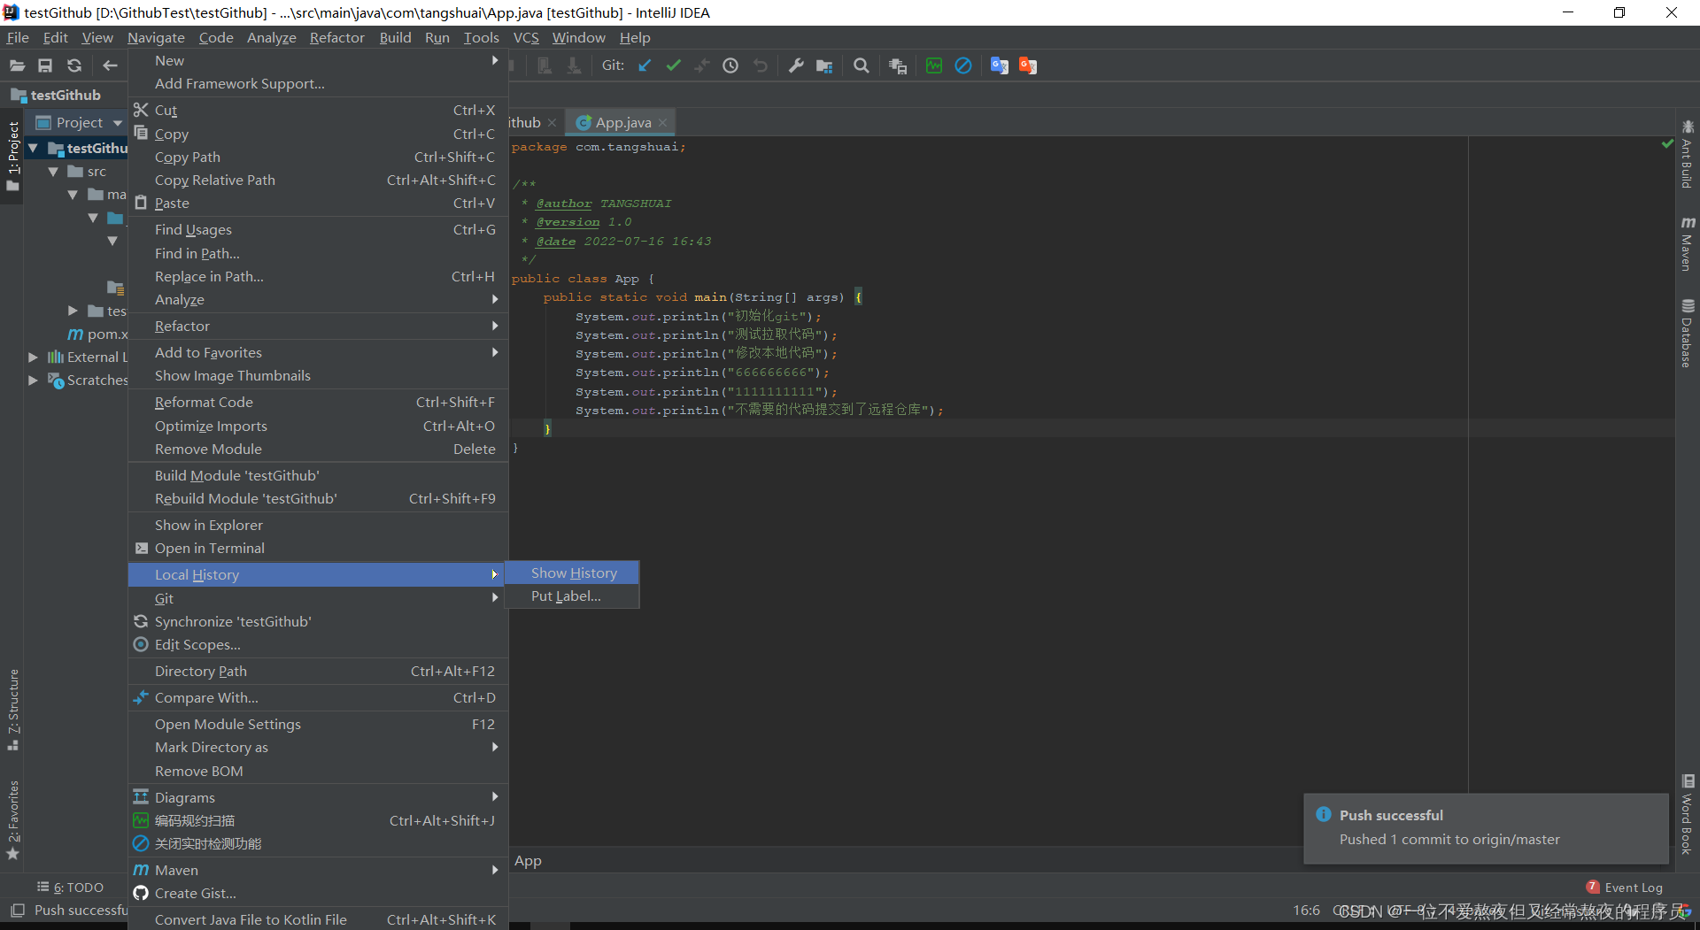The width and height of the screenshot is (1700, 930).
Task: Select Edit Scopes... entry
Action: (x=318, y=645)
